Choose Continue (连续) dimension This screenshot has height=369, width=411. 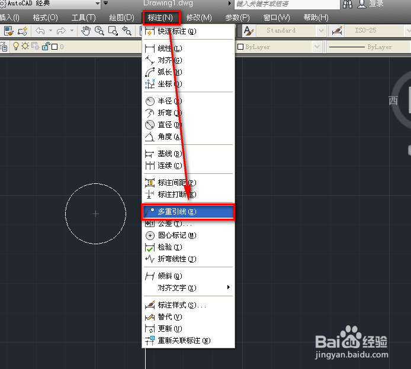click(188, 166)
